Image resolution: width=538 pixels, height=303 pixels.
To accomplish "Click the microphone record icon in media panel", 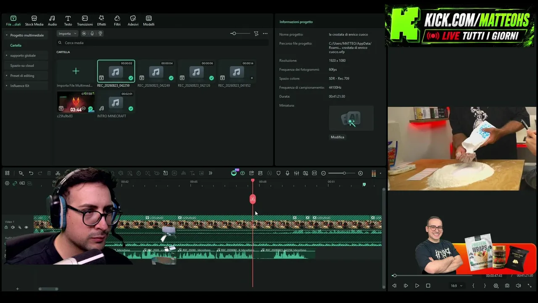I will (92, 34).
